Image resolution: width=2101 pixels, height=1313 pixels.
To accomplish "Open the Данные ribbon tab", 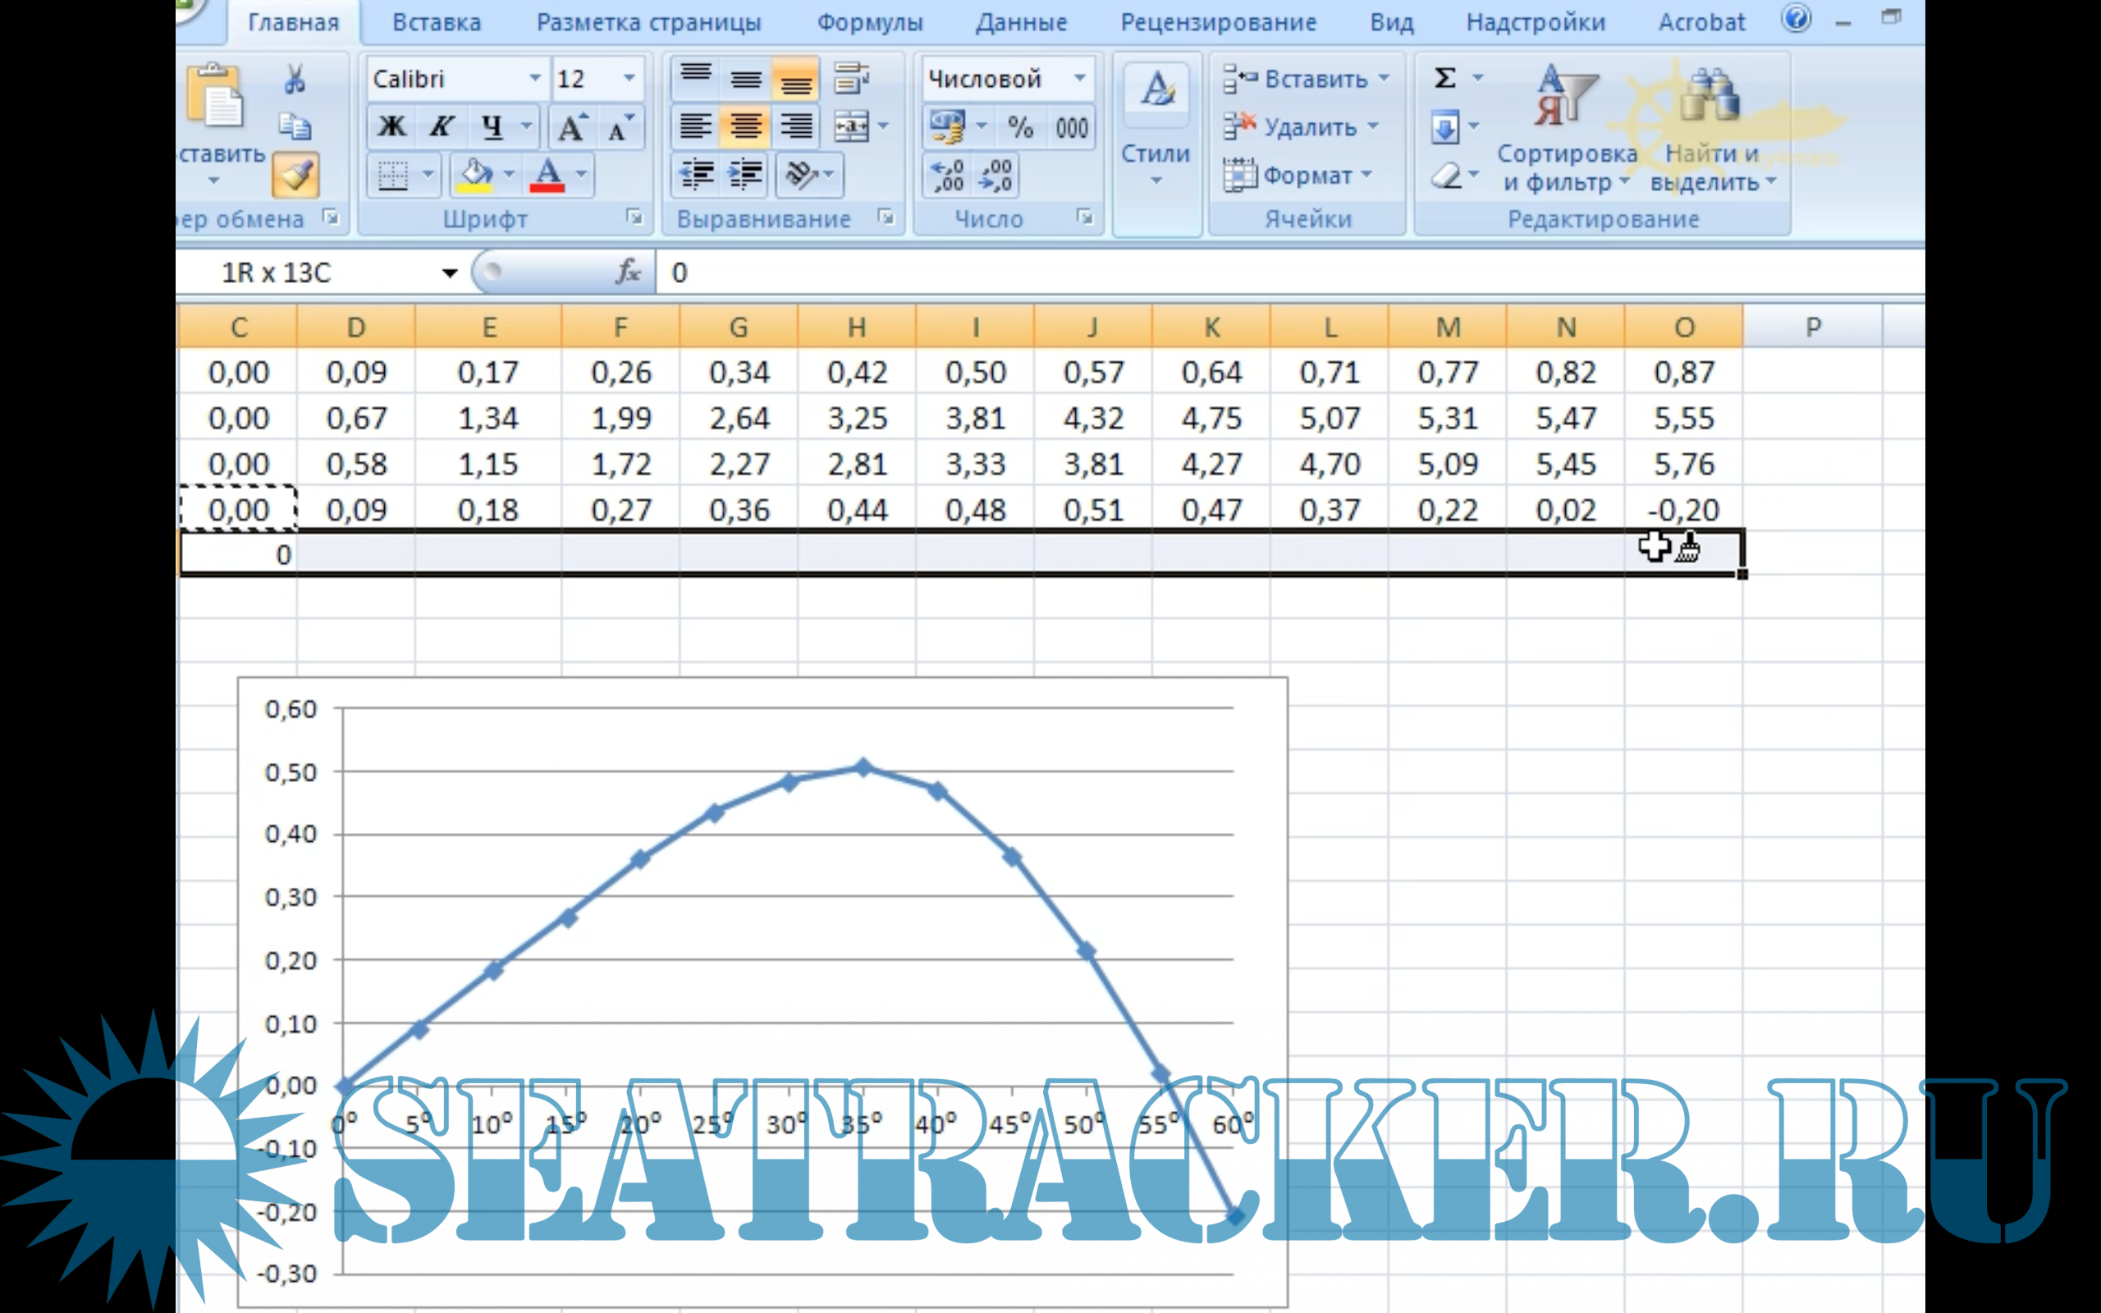I will click(x=1021, y=23).
